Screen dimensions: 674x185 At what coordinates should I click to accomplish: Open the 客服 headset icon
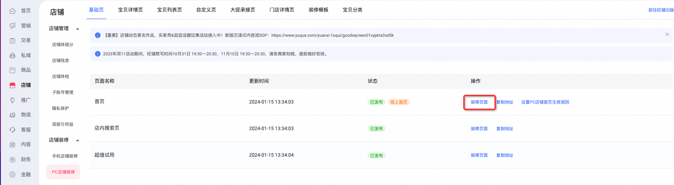coord(12,130)
